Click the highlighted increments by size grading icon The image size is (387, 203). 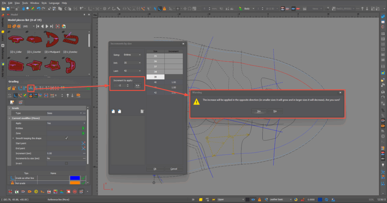31,88
